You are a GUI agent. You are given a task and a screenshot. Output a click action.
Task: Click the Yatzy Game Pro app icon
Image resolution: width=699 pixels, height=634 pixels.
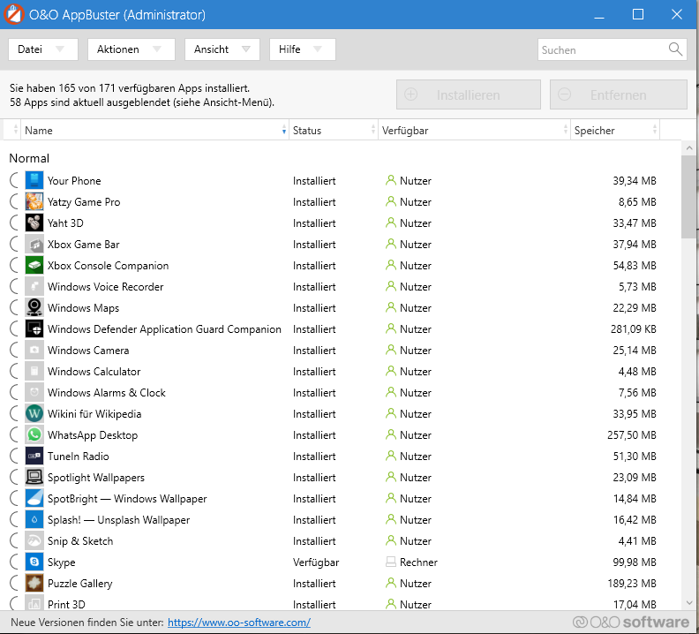pos(34,201)
